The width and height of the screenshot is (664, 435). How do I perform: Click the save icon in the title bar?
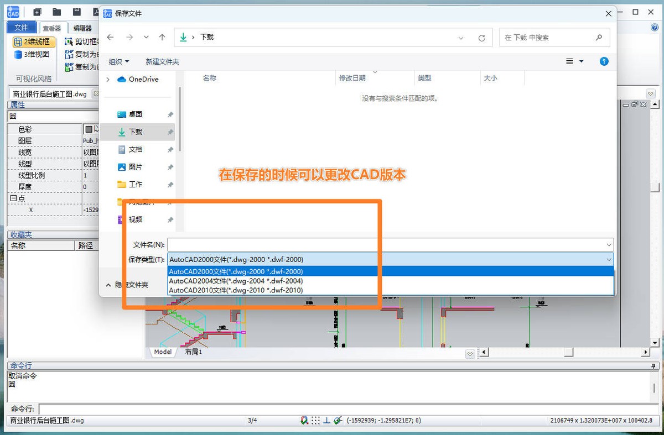(77, 11)
